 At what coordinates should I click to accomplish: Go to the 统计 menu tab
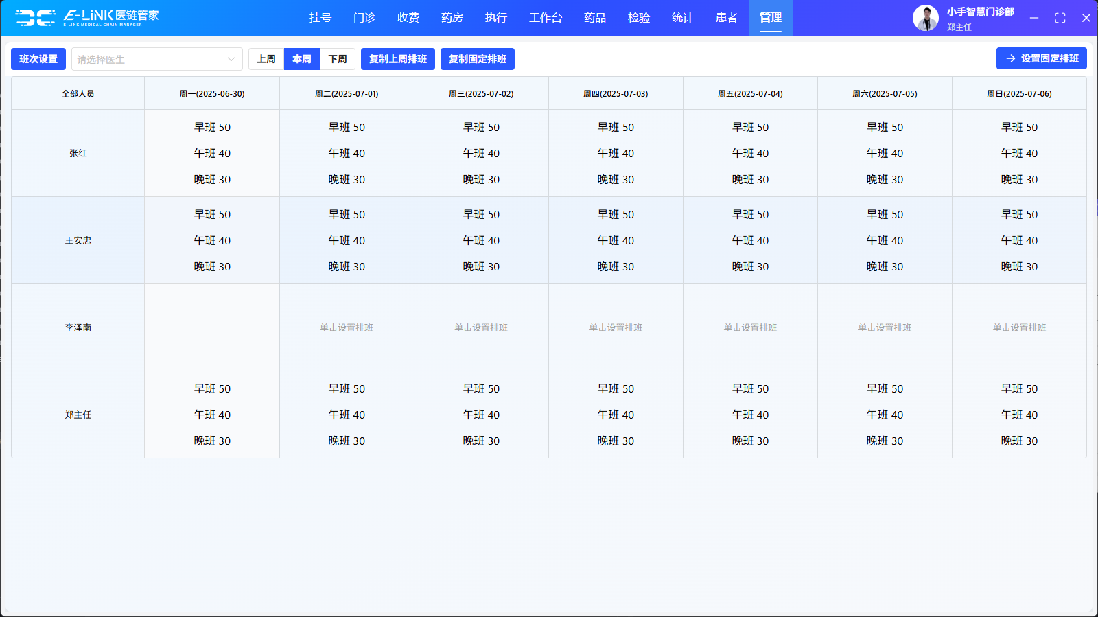682,18
